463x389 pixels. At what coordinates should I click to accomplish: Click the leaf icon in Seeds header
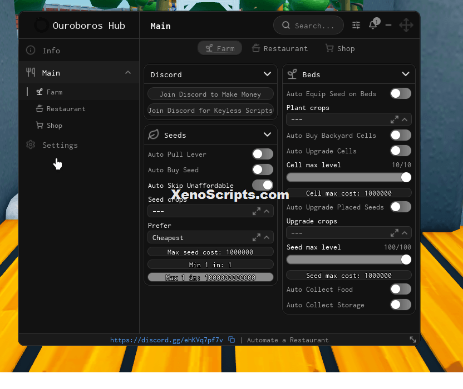click(x=154, y=134)
